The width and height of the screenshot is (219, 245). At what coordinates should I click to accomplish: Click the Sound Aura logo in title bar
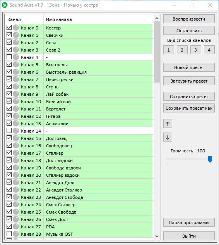5,5
